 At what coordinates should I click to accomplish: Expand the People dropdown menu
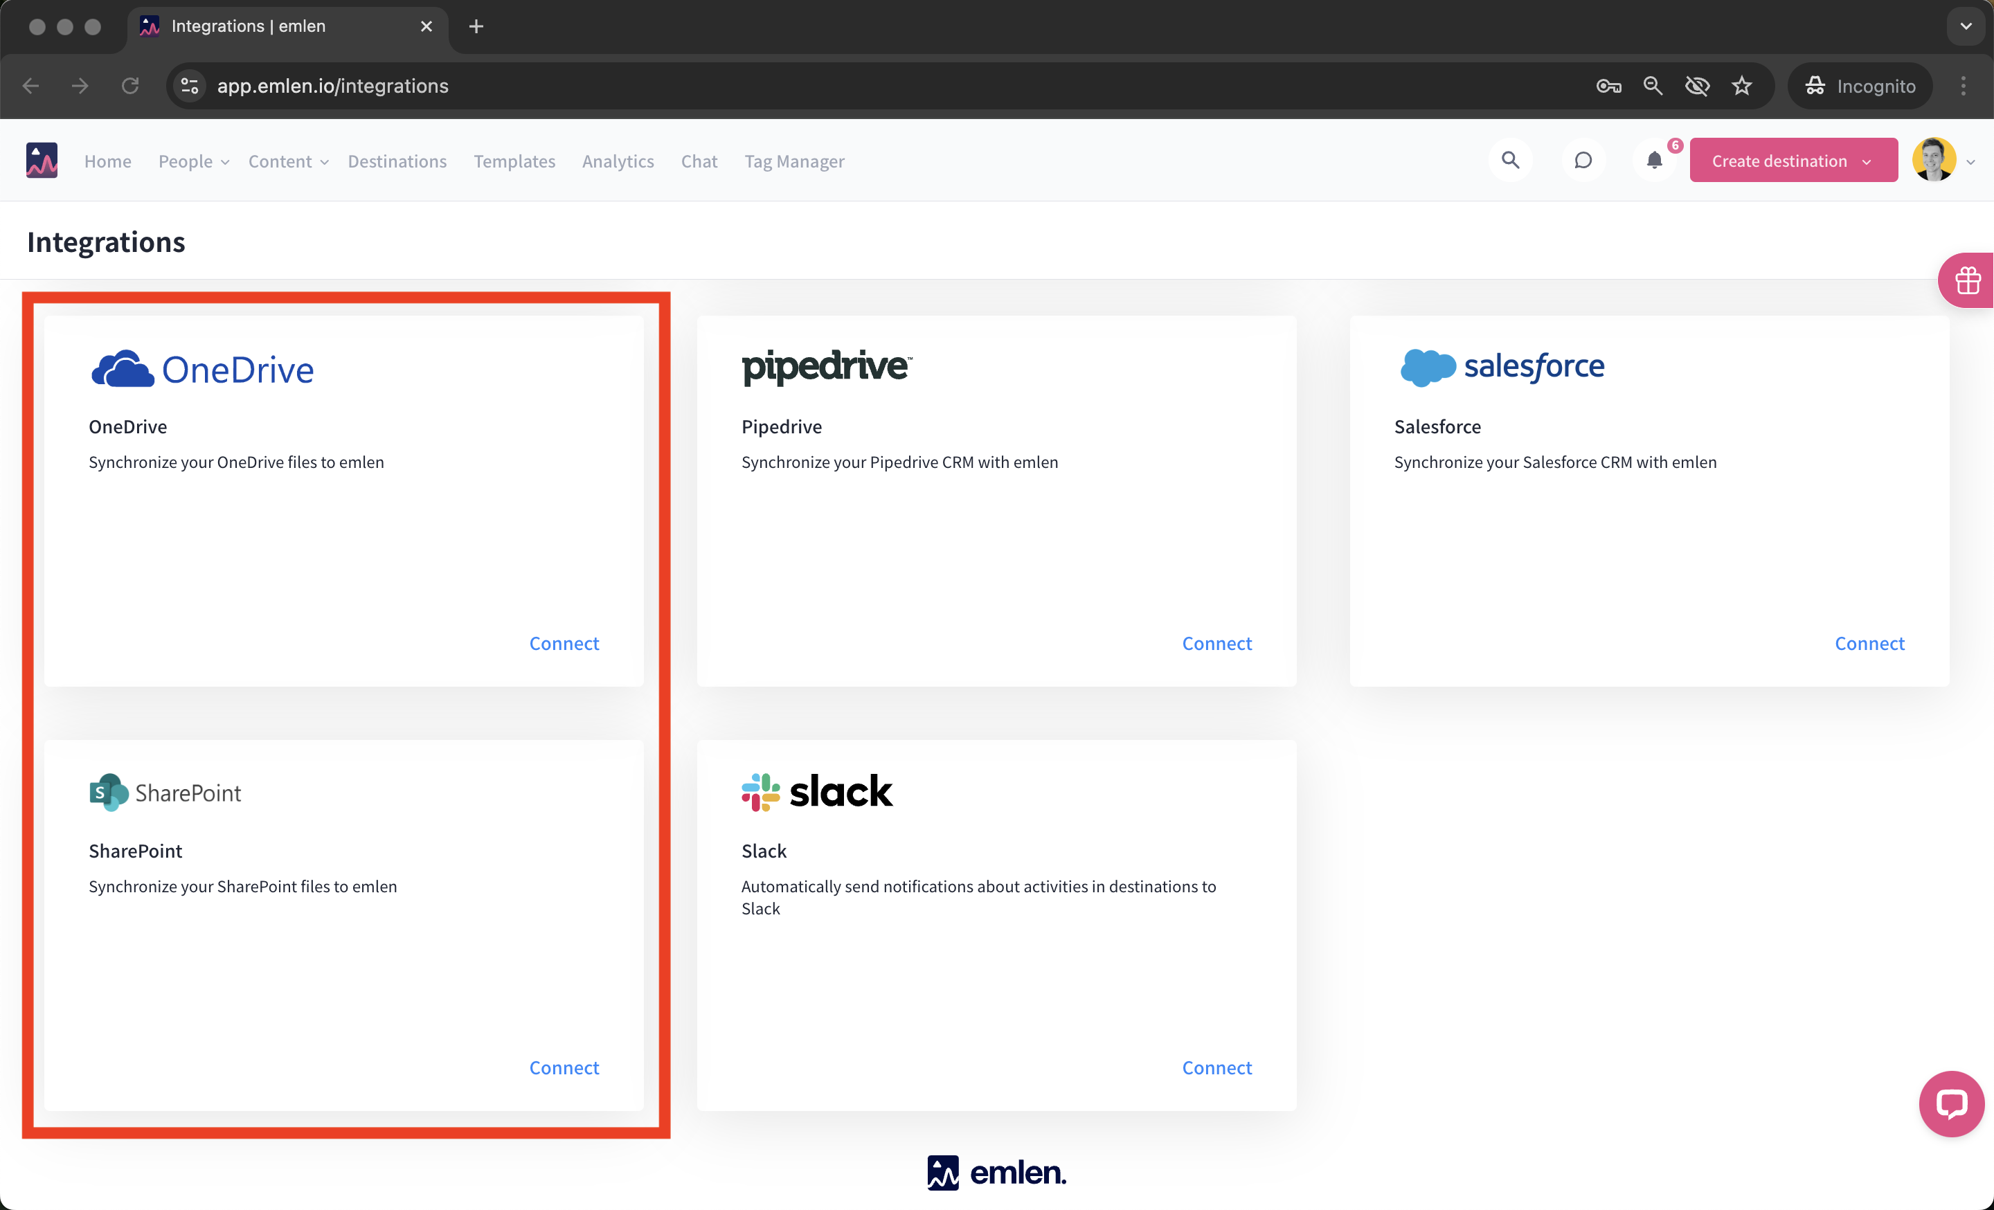pos(193,161)
